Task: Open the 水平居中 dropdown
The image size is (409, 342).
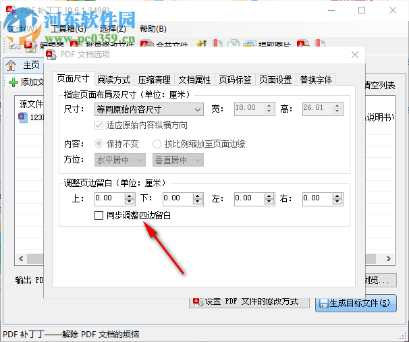Action: [x=120, y=160]
